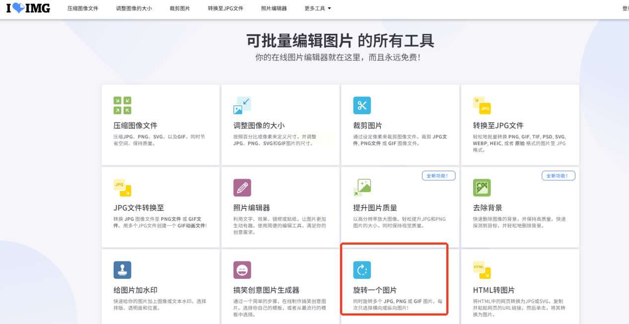This screenshot has width=629, height=324.
Task: Click the 去除背景 card title
Action: tap(488, 208)
